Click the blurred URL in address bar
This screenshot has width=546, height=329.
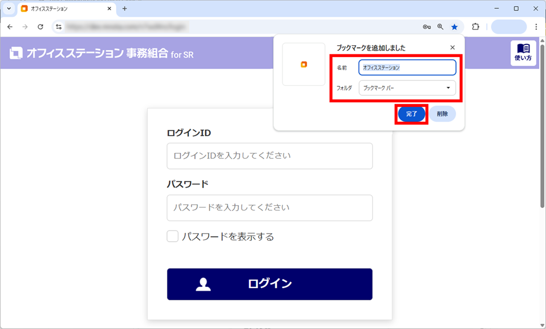(x=126, y=27)
